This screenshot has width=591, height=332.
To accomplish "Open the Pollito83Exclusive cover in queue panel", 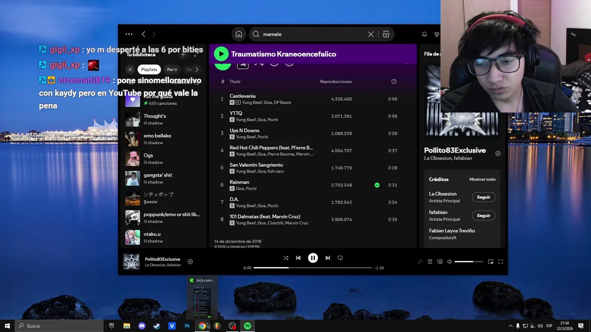I will pyautogui.click(x=462, y=101).
